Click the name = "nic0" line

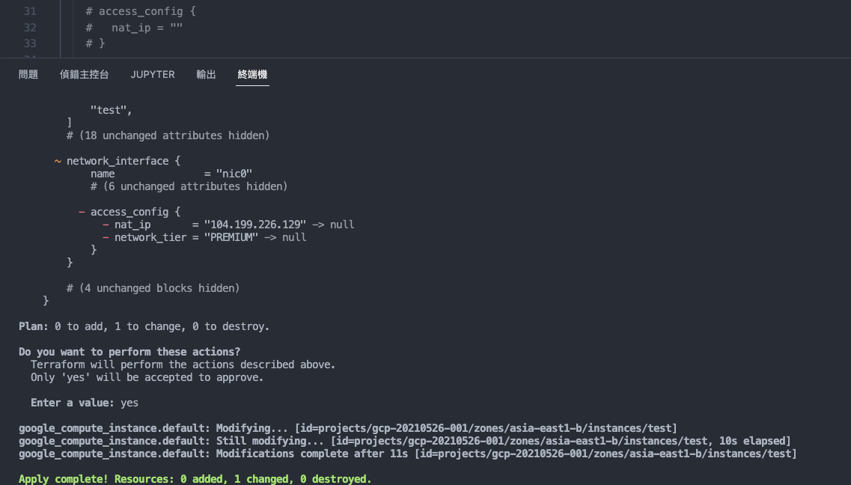pyautogui.click(x=171, y=174)
